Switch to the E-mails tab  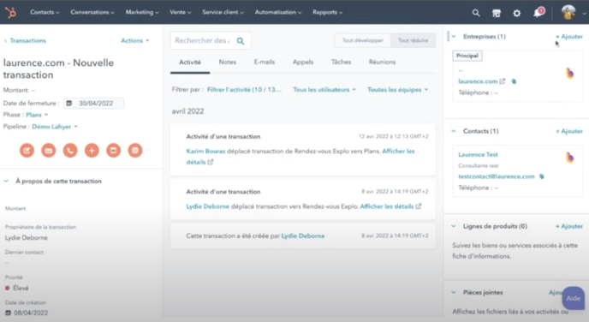coord(264,62)
